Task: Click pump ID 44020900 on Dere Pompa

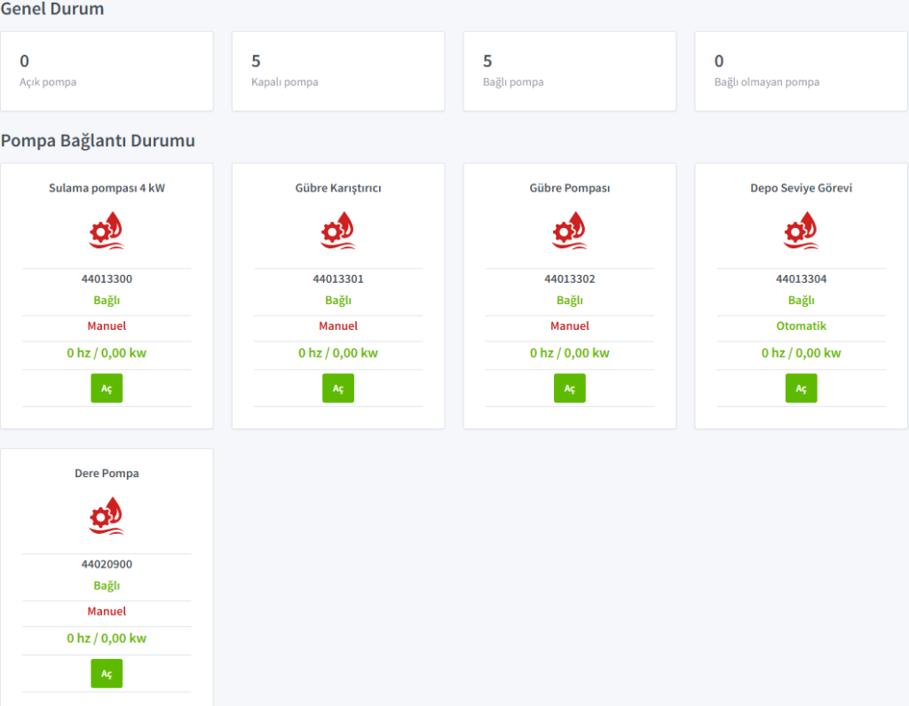Action: pos(107,564)
